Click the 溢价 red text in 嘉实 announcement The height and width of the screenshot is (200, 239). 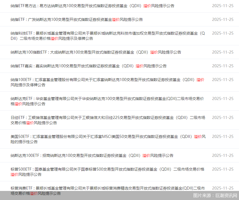coord(139,66)
